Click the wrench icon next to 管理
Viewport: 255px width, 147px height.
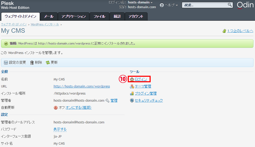tap(107, 100)
